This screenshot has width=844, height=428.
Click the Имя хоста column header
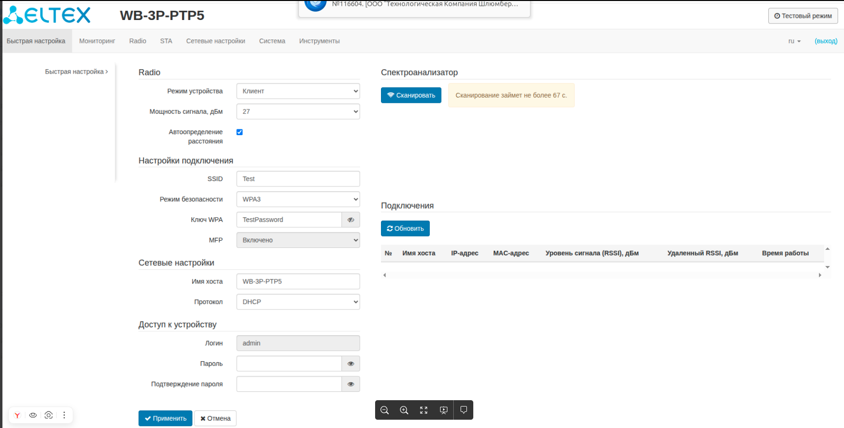tap(419, 253)
